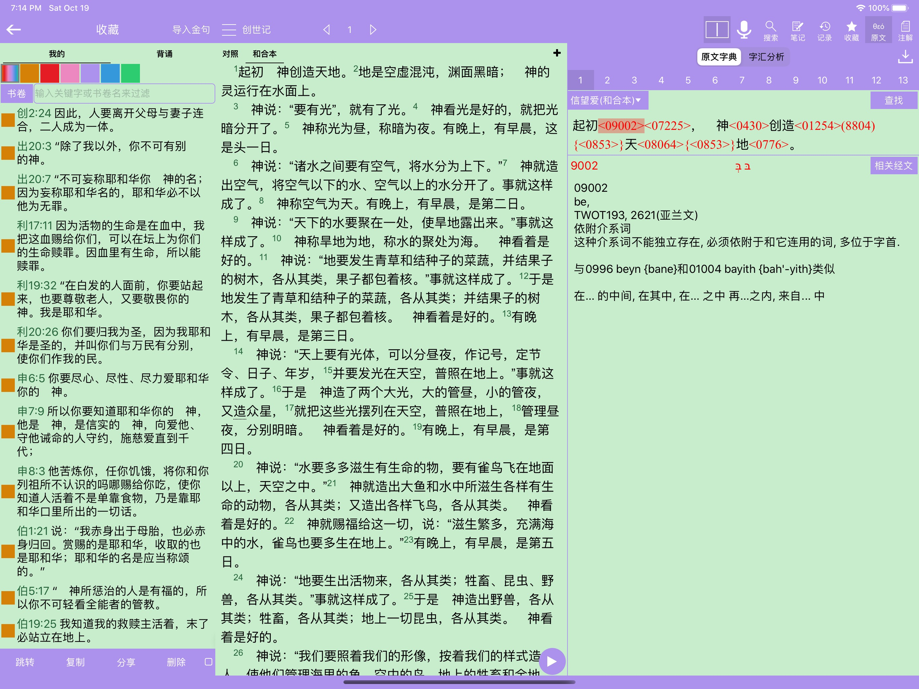Focus the keyword filter input field

pos(124,94)
